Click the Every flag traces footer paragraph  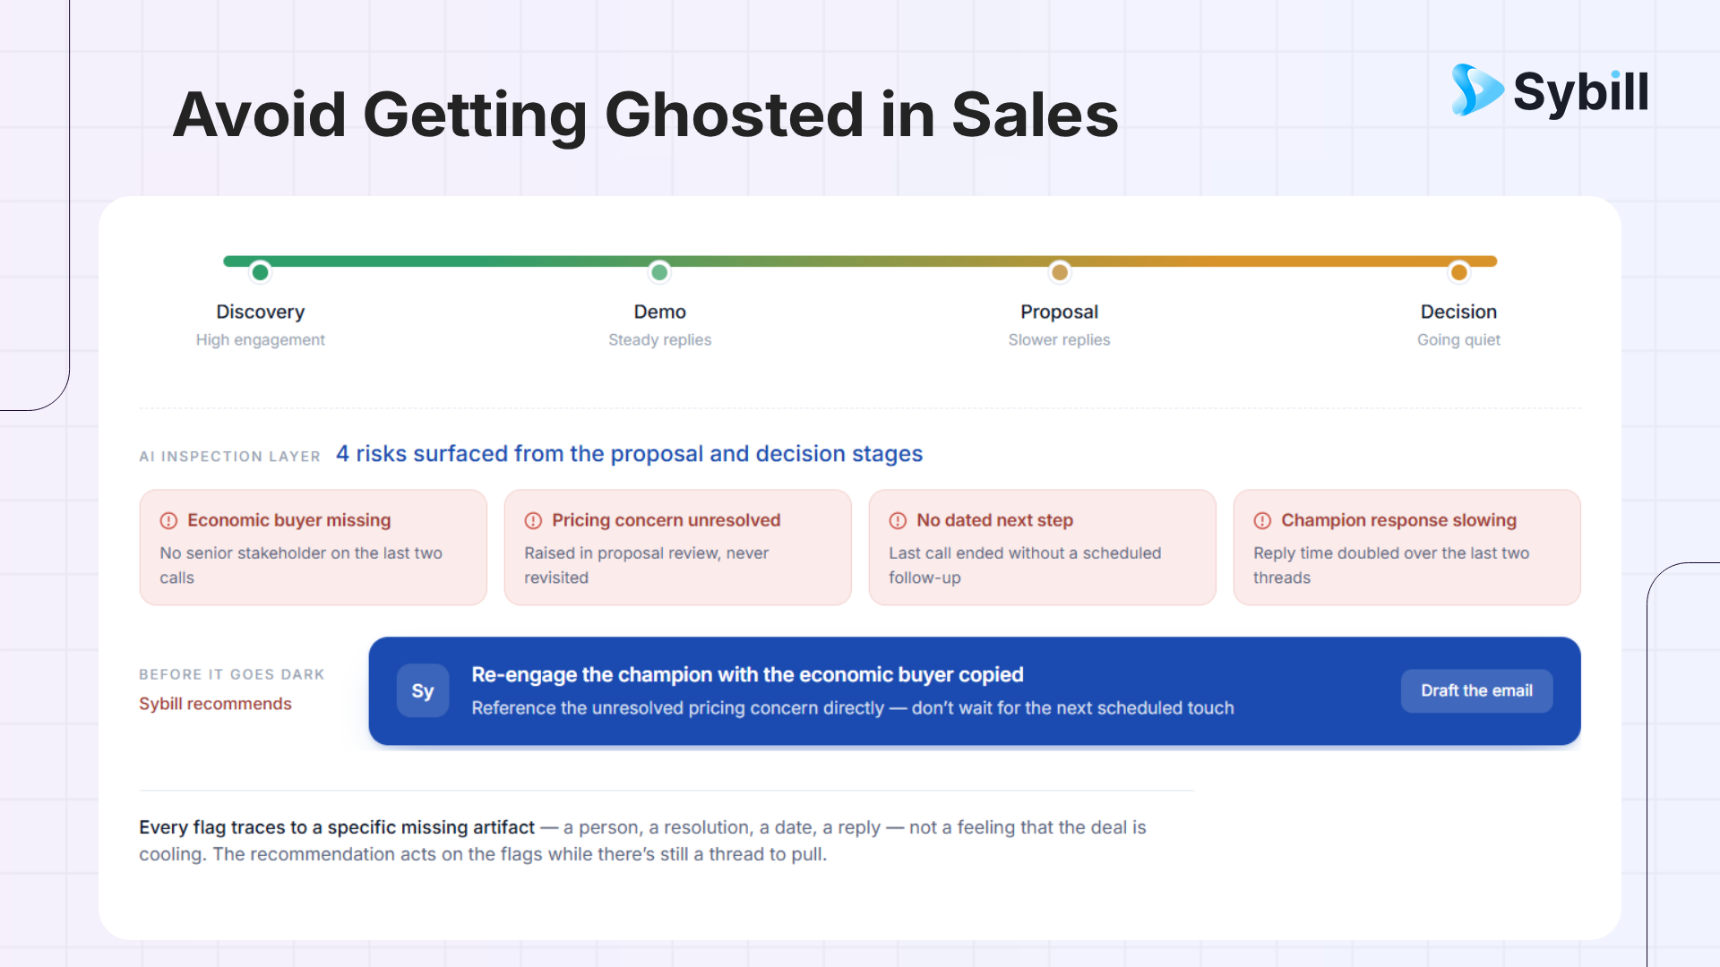point(642,841)
